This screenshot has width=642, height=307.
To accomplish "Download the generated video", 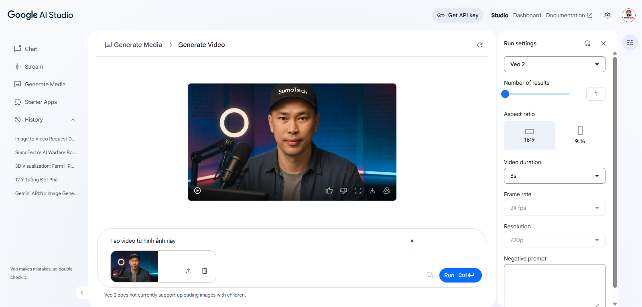I will coord(372,191).
